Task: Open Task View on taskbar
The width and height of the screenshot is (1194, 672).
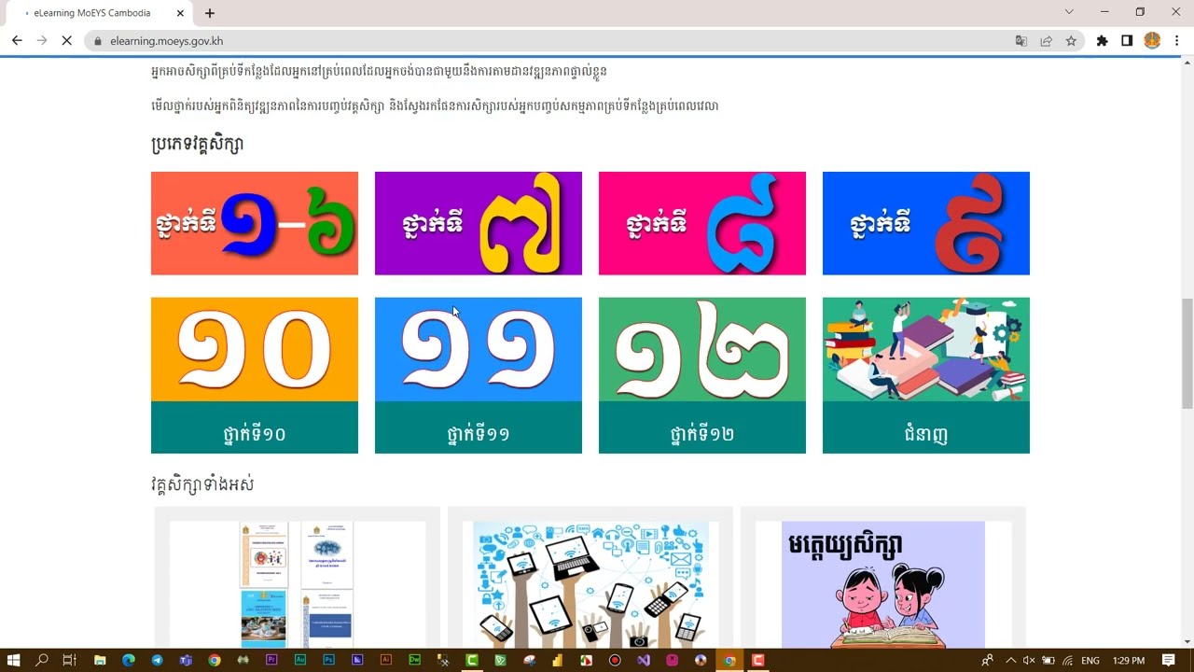Action: click(69, 660)
